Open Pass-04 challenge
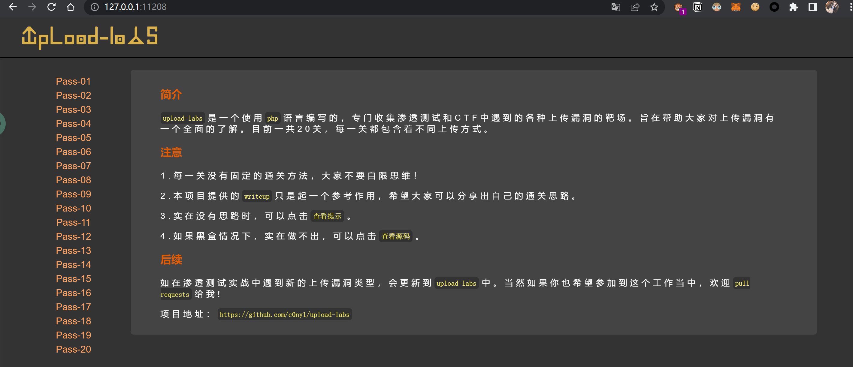This screenshot has width=853, height=367. (73, 123)
